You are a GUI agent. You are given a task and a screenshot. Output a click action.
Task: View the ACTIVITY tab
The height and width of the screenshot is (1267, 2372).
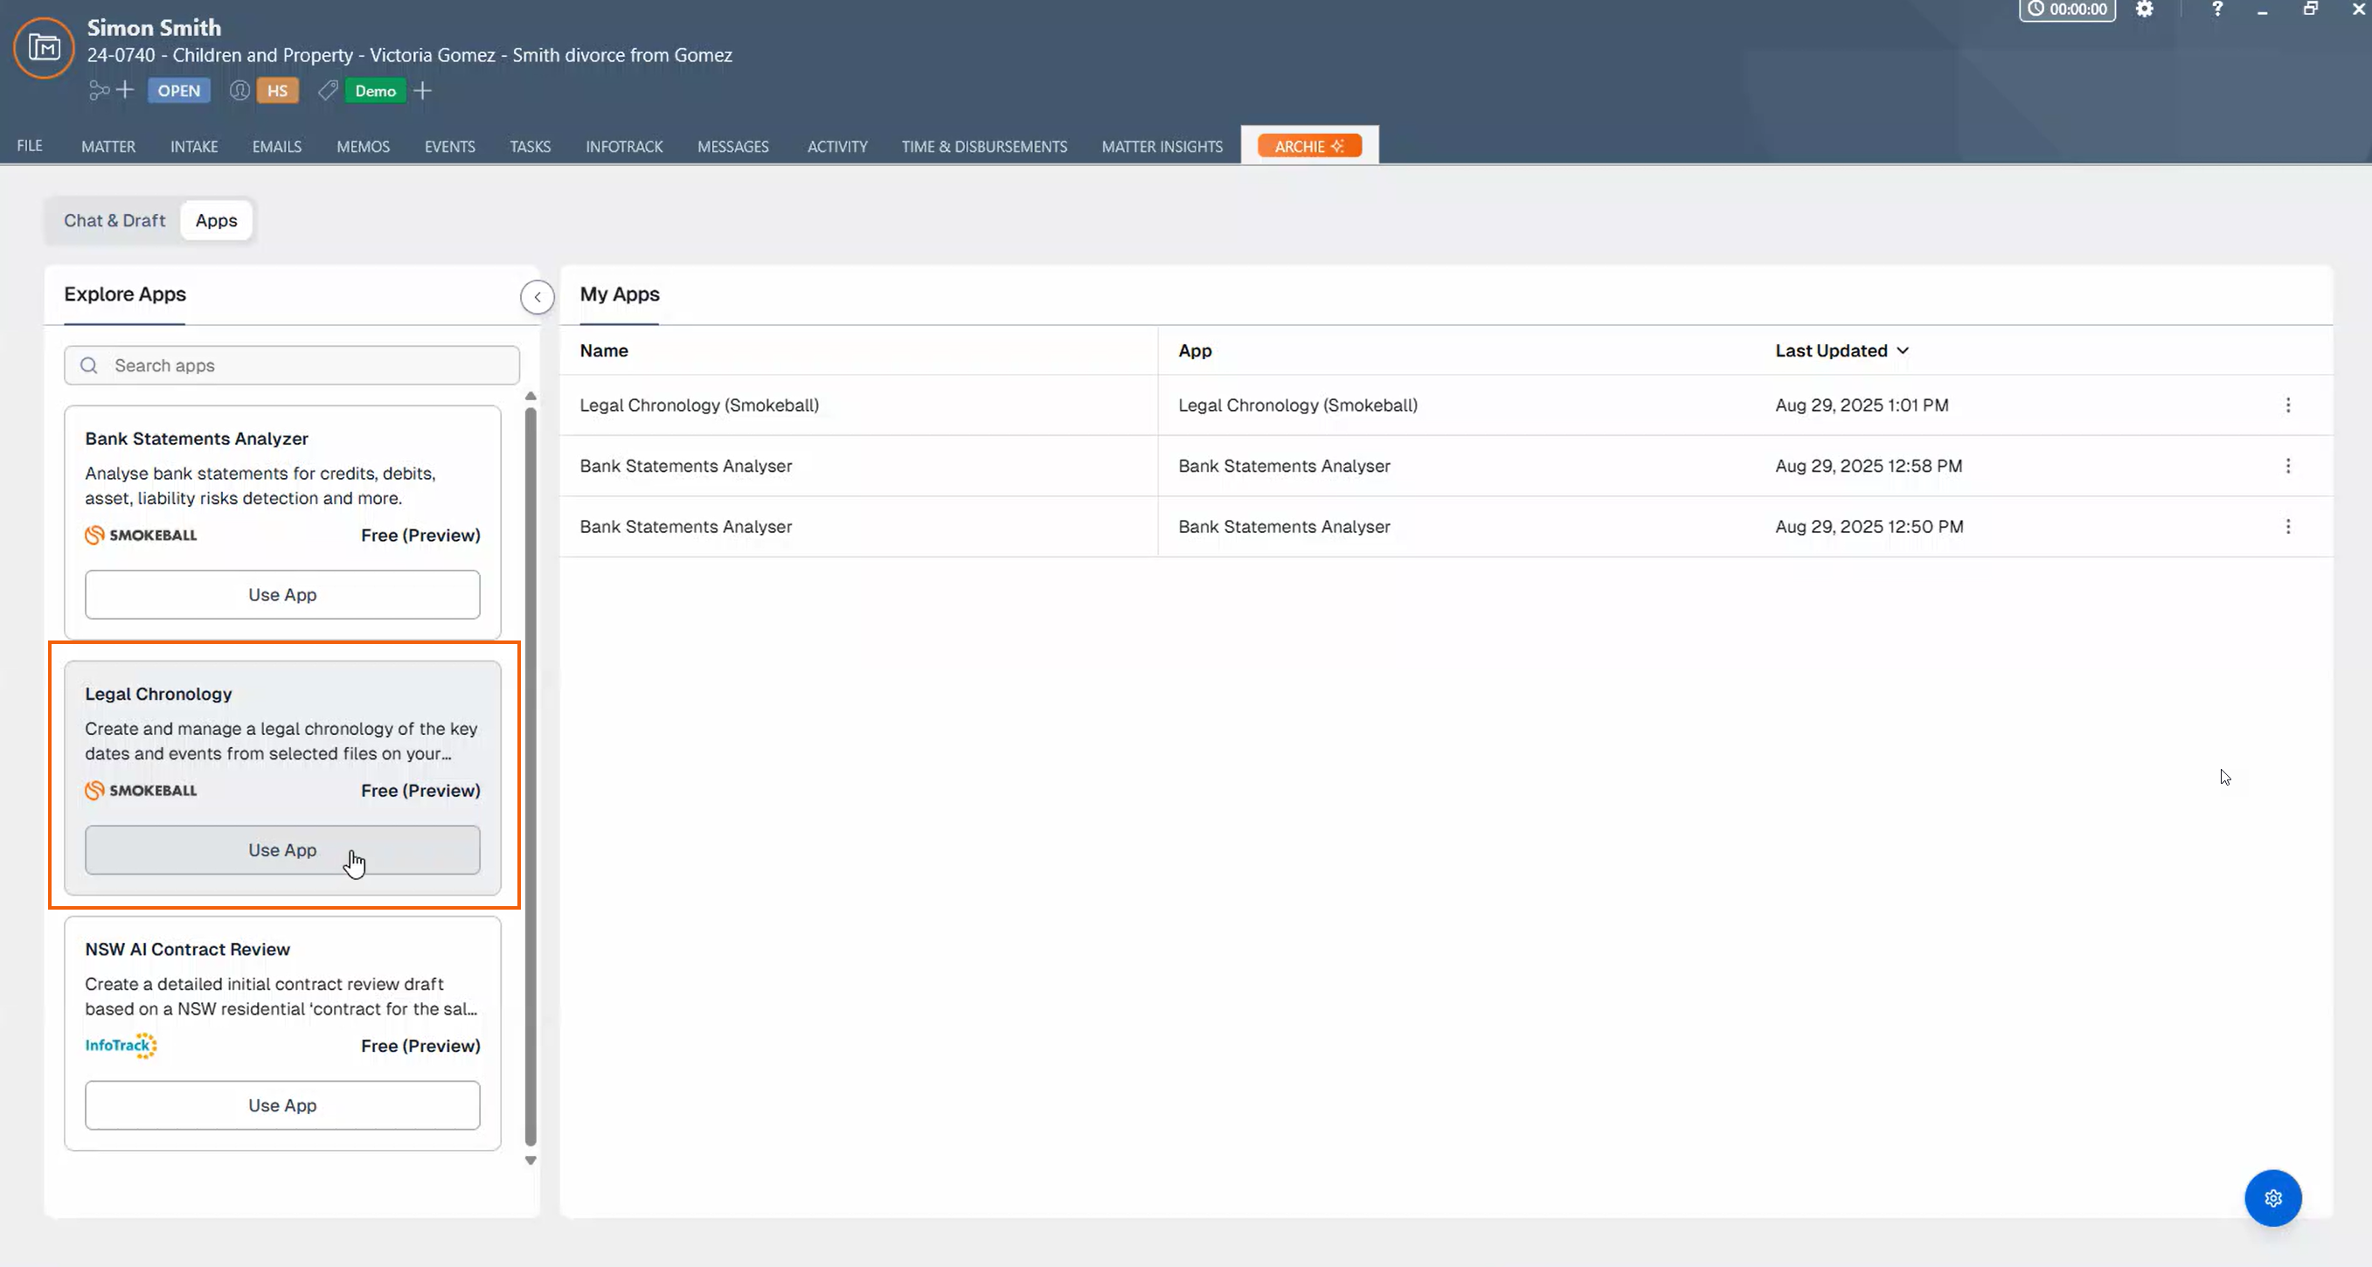click(x=837, y=147)
